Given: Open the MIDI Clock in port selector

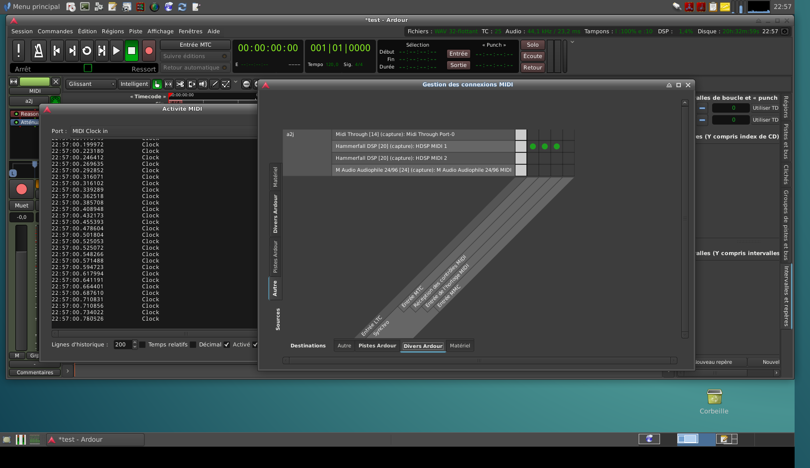Looking at the screenshot, I should pyautogui.click(x=90, y=131).
